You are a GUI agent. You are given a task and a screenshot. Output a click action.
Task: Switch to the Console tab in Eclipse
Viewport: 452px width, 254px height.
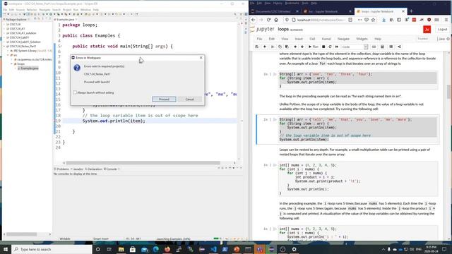click(112, 169)
